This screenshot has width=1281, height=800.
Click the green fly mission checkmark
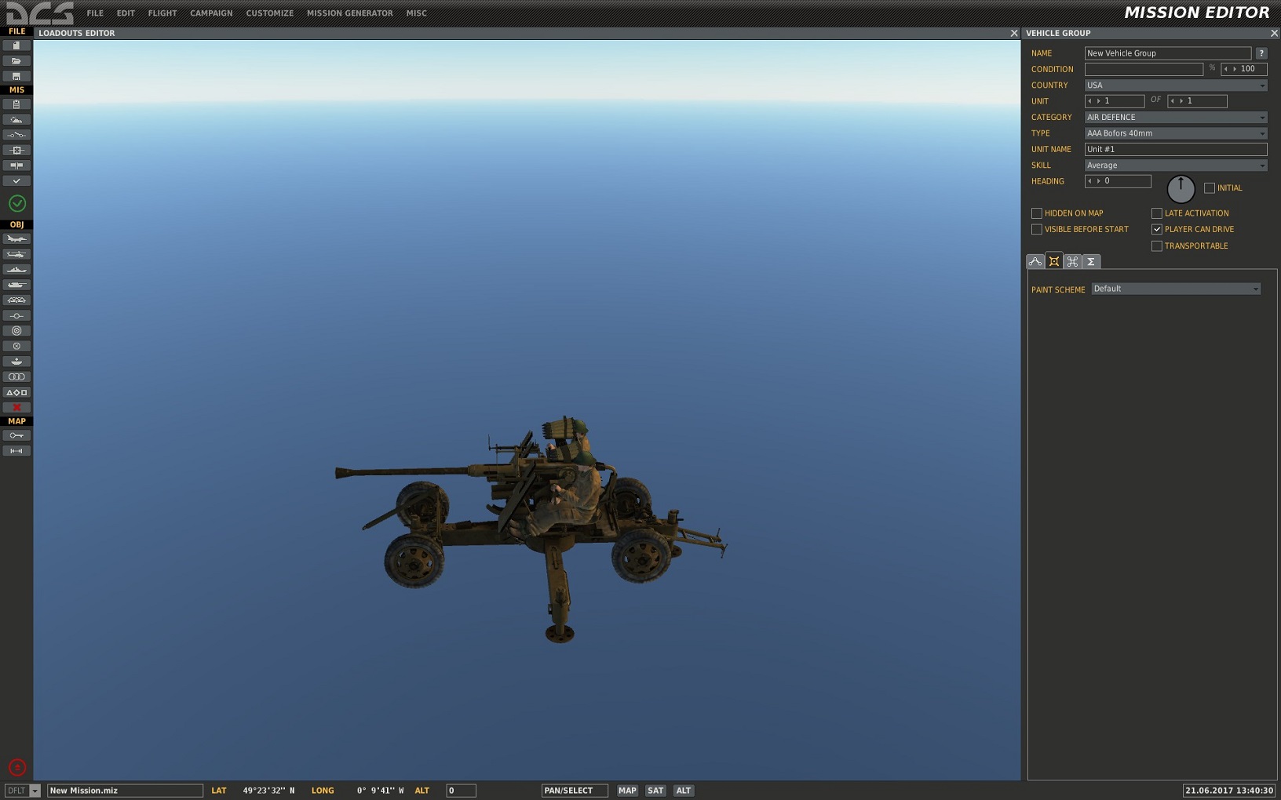[x=17, y=203]
